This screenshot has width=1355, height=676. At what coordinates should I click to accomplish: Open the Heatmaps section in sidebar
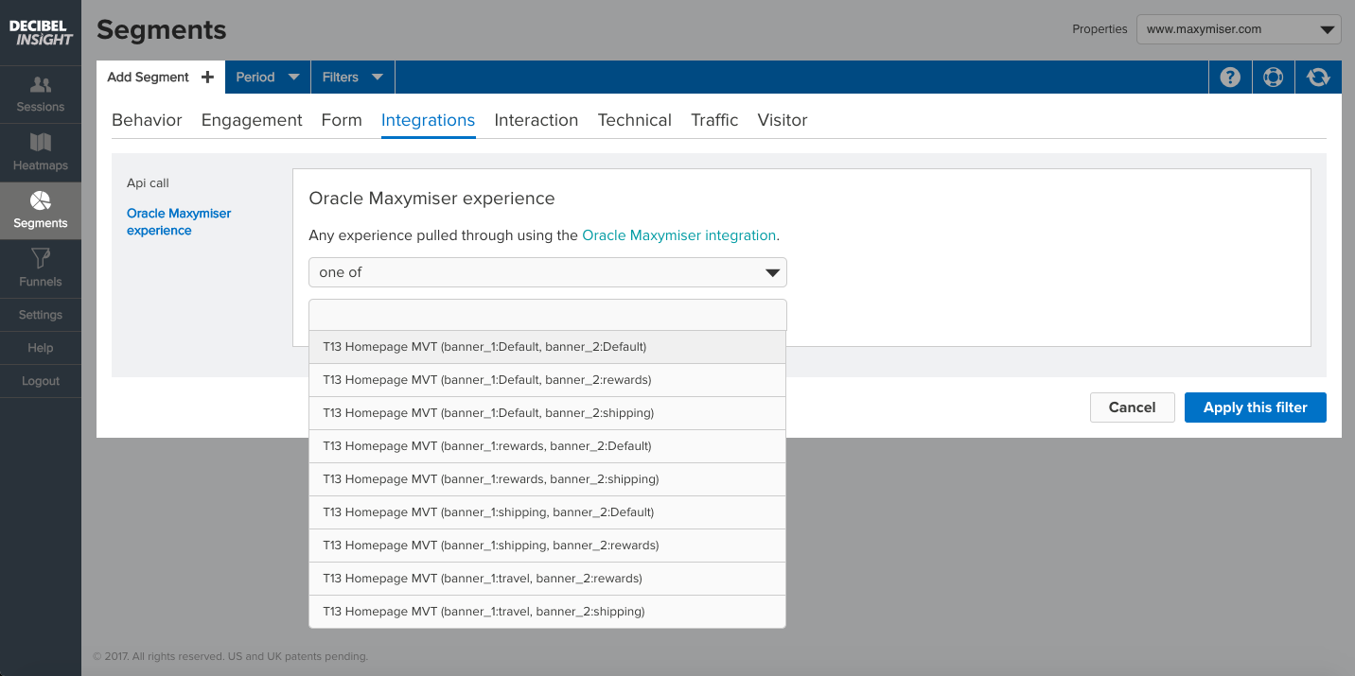41,153
